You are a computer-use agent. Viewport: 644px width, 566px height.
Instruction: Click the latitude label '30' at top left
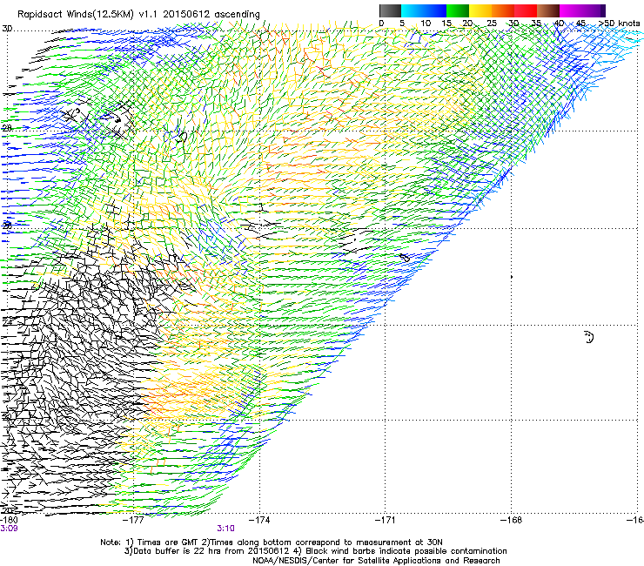click(7, 29)
